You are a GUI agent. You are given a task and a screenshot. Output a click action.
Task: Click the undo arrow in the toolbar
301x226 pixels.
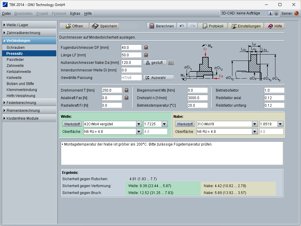coord(182,26)
